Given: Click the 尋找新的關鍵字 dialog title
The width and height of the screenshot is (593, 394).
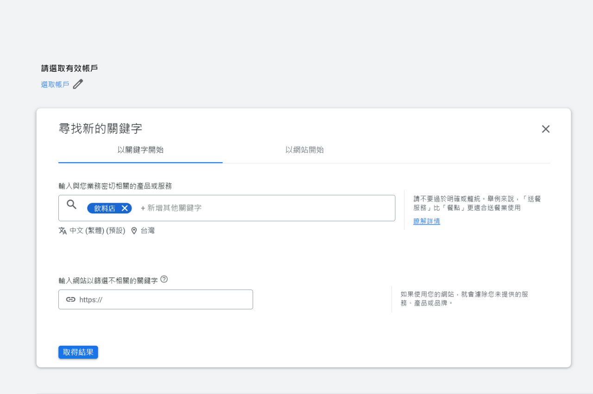Looking at the screenshot, I should [100, 129].
